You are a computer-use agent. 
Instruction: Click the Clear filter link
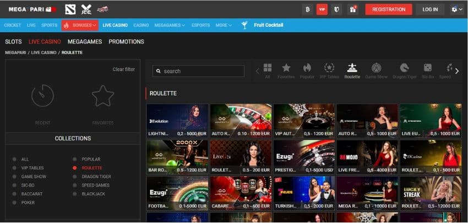(x=123, y=69)
